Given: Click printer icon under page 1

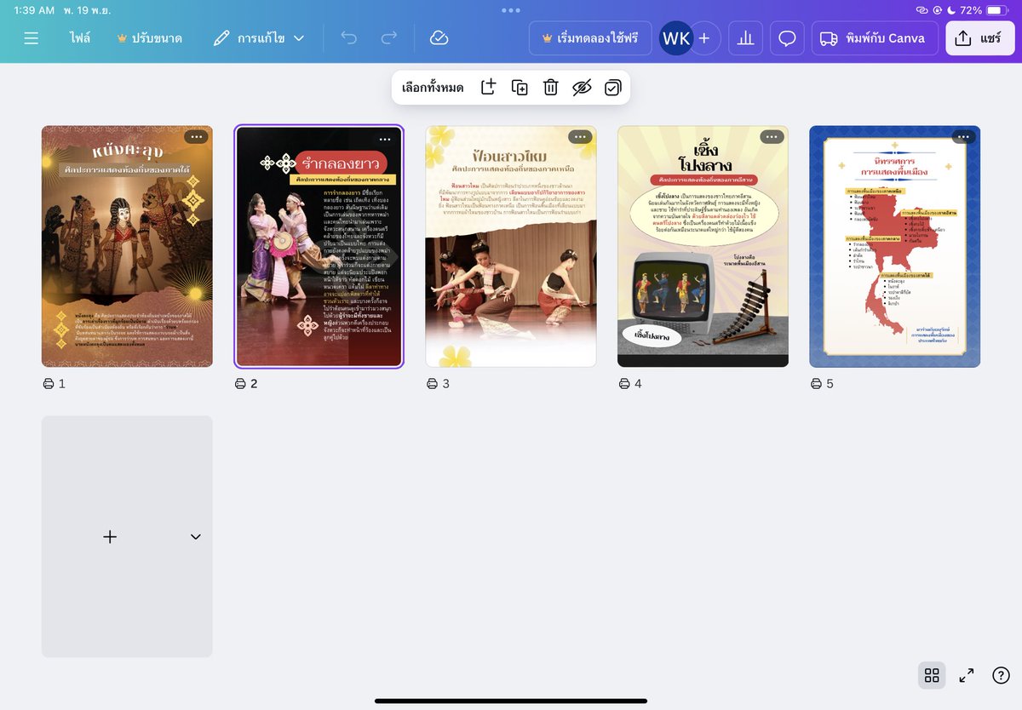Looking at the screenshot, I should (49, 384).
